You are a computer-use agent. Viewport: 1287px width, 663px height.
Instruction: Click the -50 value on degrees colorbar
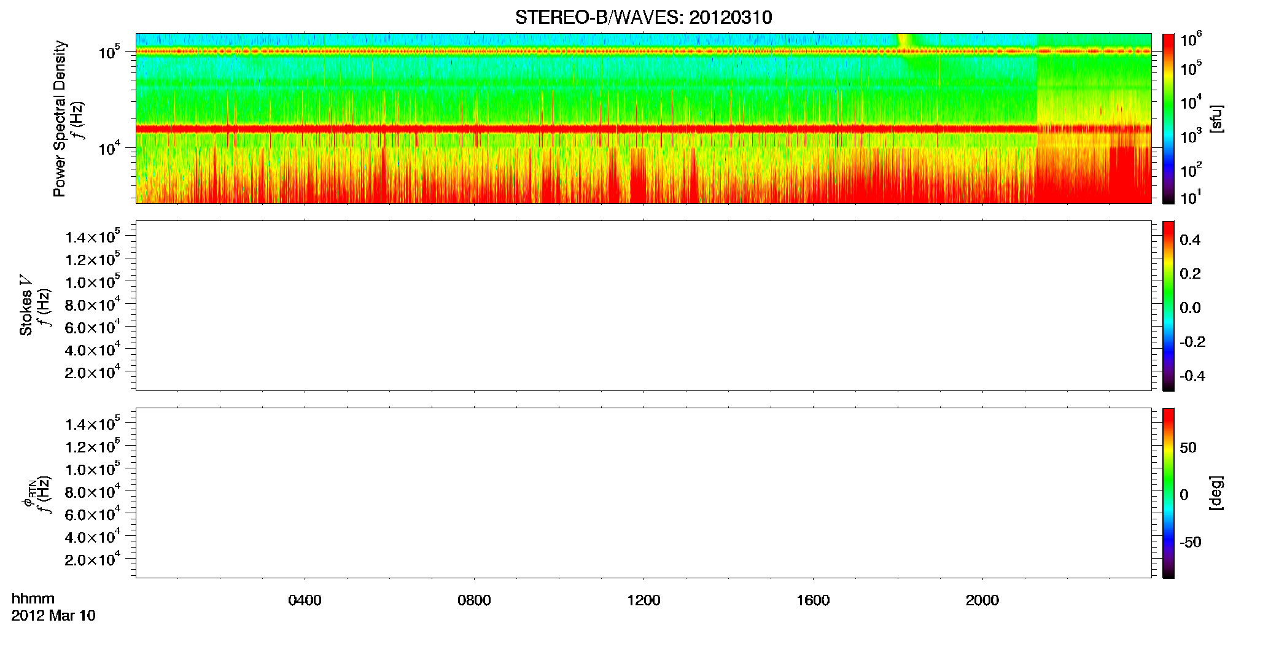1191,543
